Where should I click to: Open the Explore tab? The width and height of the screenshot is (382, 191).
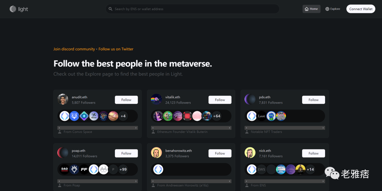[332, 9]
